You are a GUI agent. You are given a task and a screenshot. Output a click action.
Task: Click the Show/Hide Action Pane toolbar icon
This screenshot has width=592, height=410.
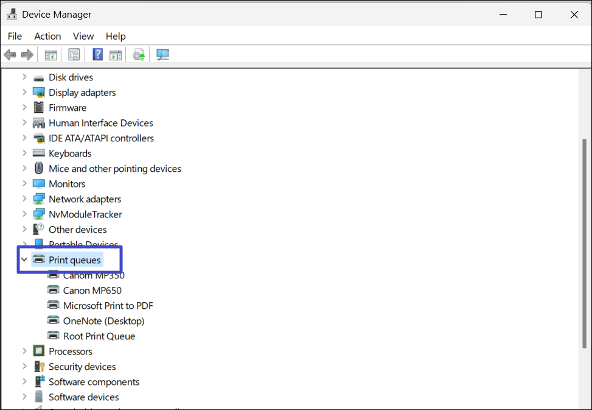point(116,55)
